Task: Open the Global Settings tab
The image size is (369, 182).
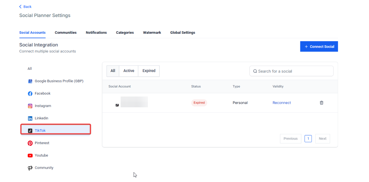Action: coord(182,32)
